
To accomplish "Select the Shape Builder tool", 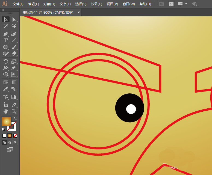I will tap(6, 75).
